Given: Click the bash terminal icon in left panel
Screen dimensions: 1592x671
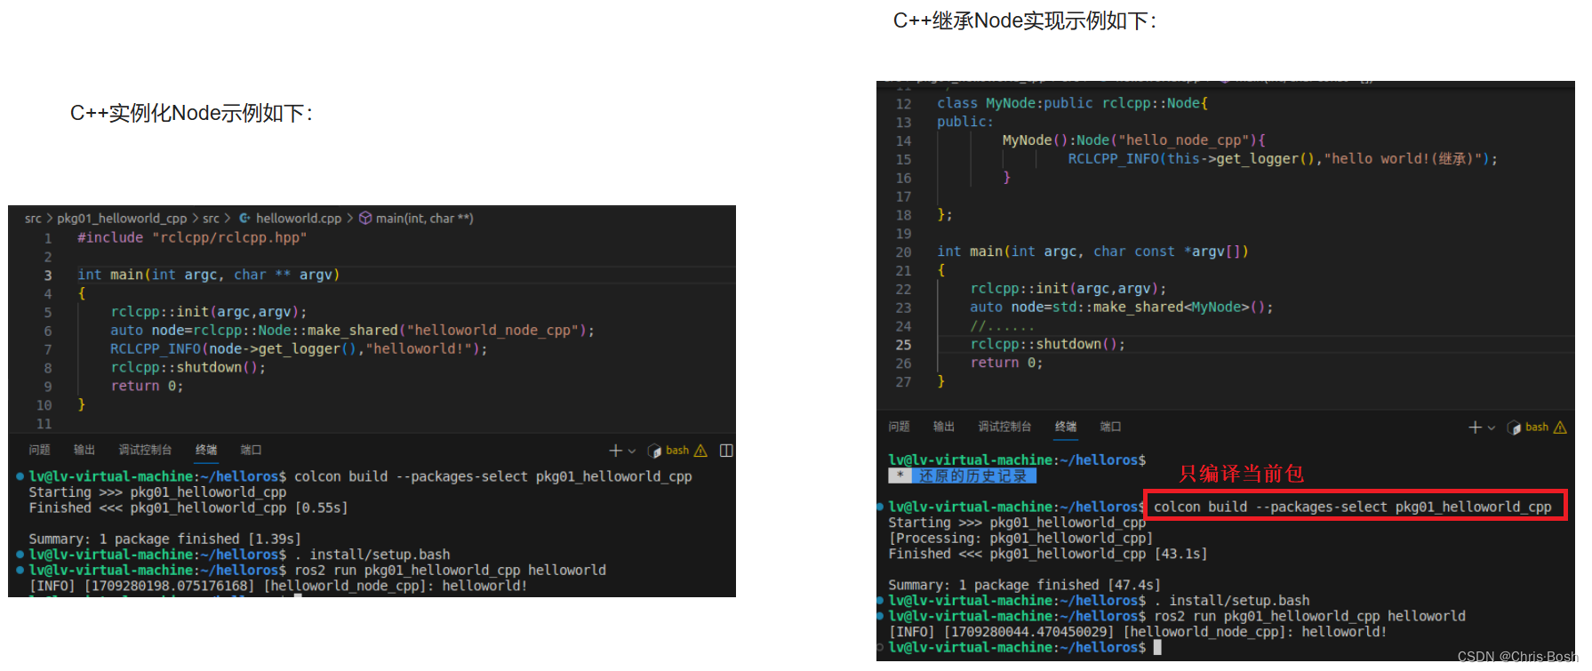Looking at the screenshot, I should (655, 451).
